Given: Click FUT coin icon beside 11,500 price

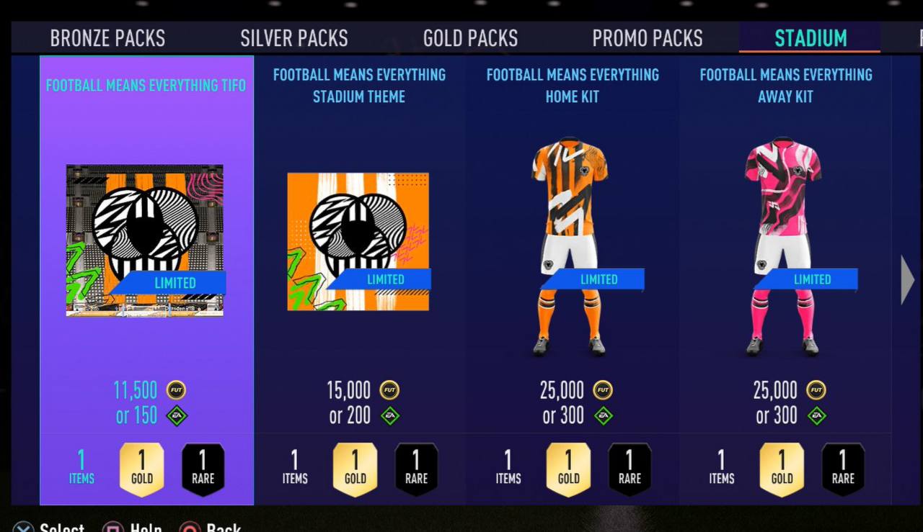Looking at the screenshot, I should 176,390.
